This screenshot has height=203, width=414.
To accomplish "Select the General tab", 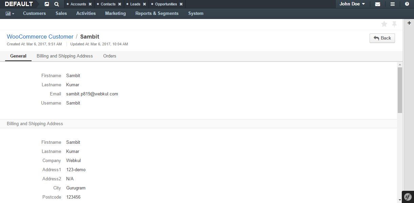I will pyautogui.click(x=18, y=56).
